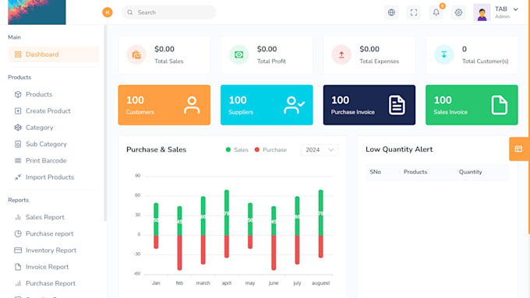Screen dimensions: 530x298
Task: Toggle fullscreen mode icon
Action: [414, 12]
